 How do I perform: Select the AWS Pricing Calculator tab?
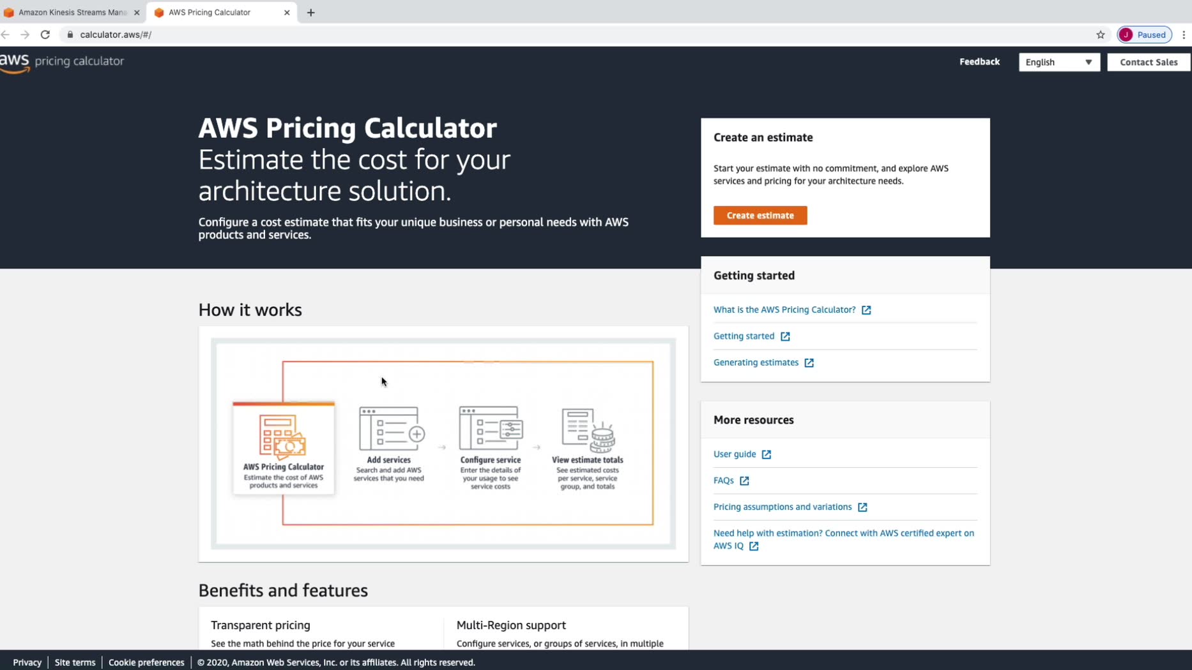click(x=210, y=12)
